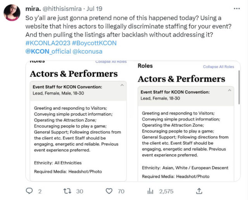Visit the @KCON_official mention
Image resolution: width=248 pixels, height=200 pixels.
tap(48, 51)
